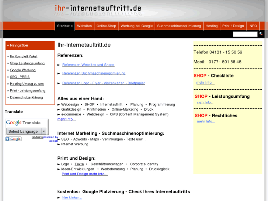Click the Google +1 share button
The height and width of the screenshot is (201, 268).
coord(13,139)
